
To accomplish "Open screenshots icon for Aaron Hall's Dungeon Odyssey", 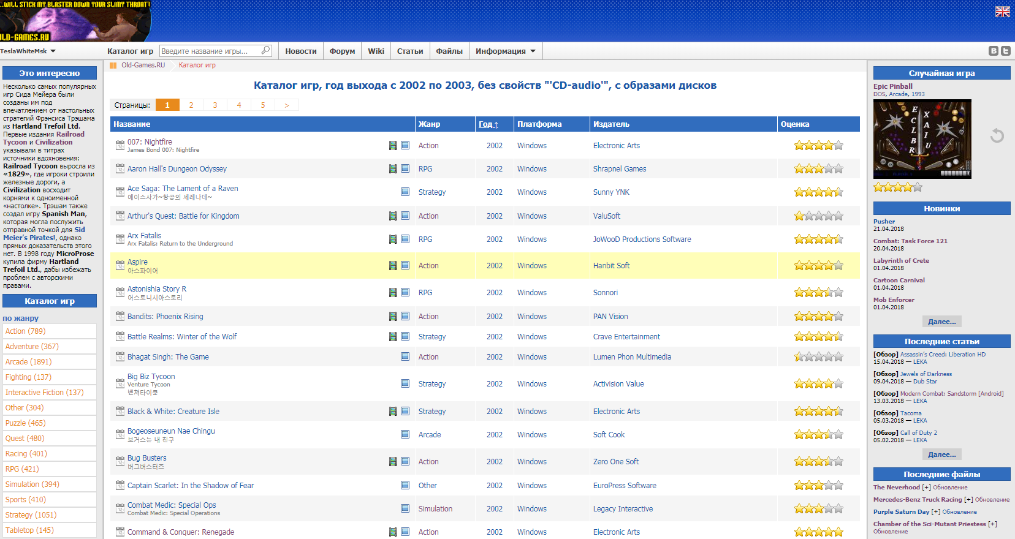I will pyautogui.click(x=393, y=169).
